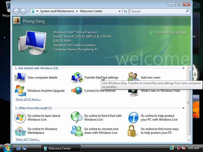The height and width of the screenshot is (152, 203).
Task: Click the 2. Offers from Microsoft (7) heading
Action: 33,108
